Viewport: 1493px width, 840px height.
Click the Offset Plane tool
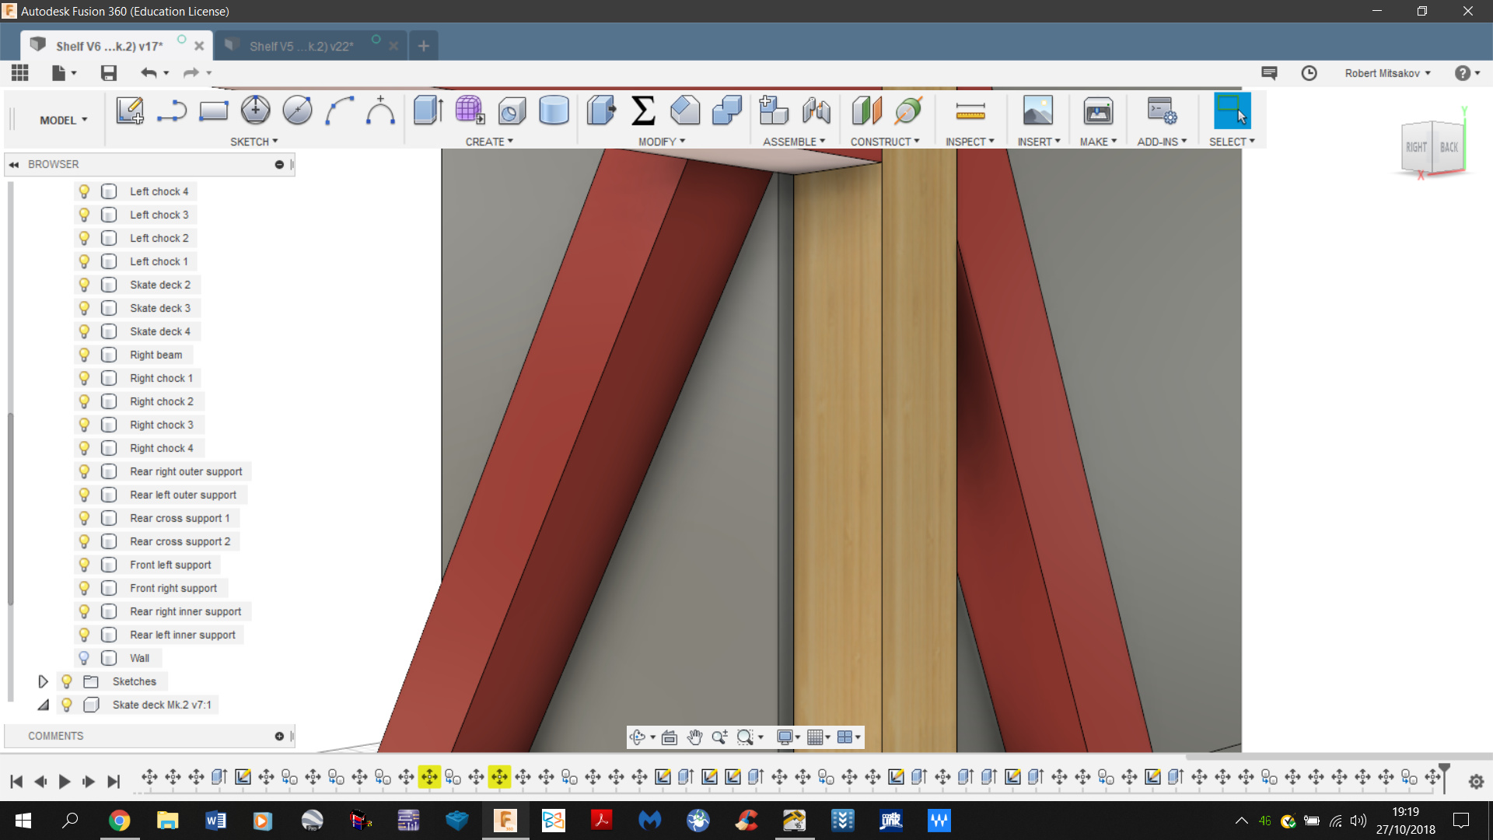(866, 110)
